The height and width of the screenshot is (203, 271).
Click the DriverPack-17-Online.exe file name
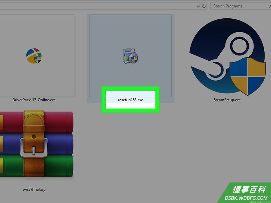coord(34,100)
